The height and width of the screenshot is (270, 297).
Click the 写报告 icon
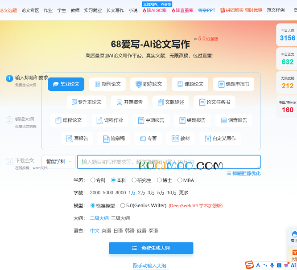click(x=69, y=139)
